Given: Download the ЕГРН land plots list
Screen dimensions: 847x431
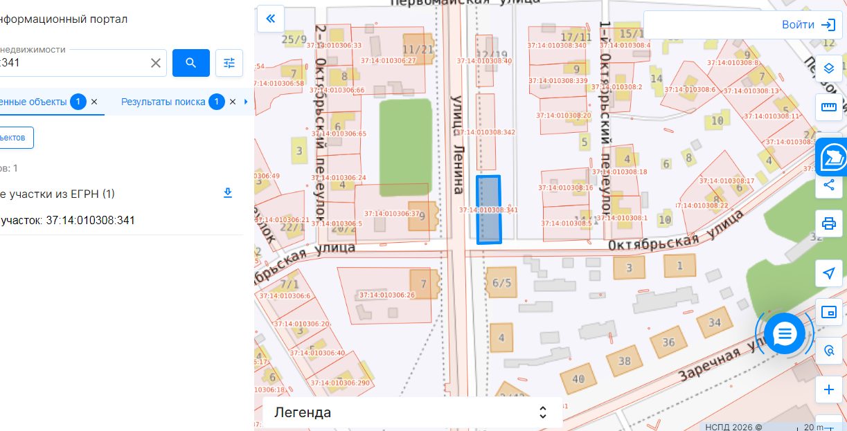Looking at the screenshot, I should [228, 193].
